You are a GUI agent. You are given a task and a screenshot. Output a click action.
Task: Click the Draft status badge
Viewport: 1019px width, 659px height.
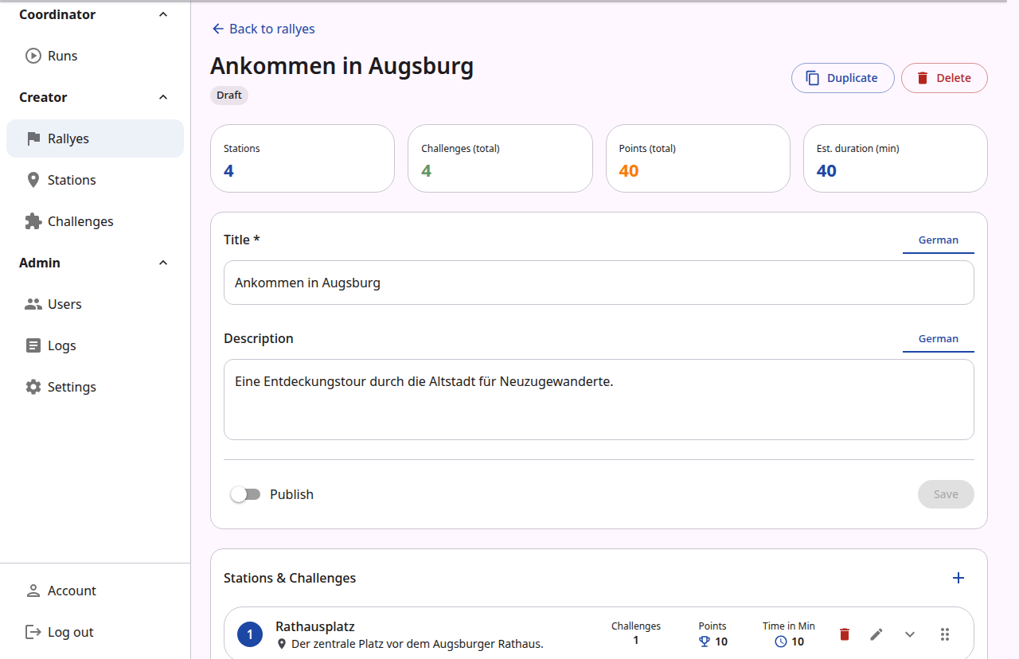(x=229, y=96)
